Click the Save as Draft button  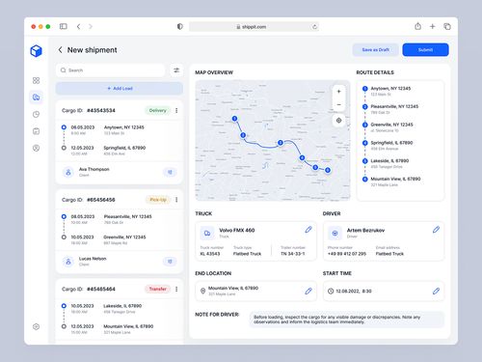point(376,50)
